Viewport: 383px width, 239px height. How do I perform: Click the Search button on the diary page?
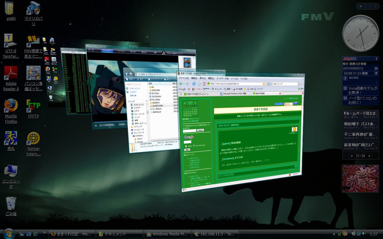click(x=200, y=130)
